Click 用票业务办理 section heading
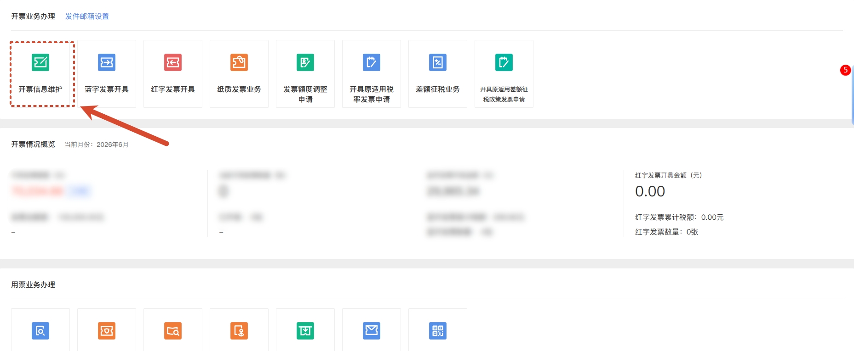The image size is (854, 351). [33, 285]
